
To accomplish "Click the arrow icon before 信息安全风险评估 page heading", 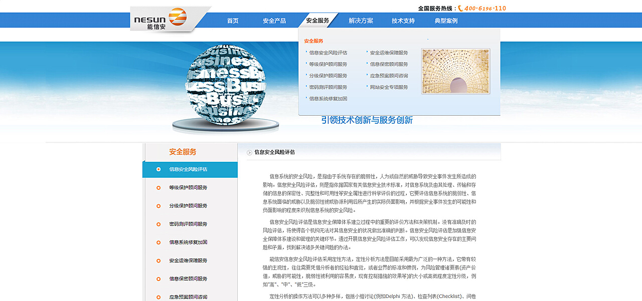I will pyautogui.click(x=249, y=152).
